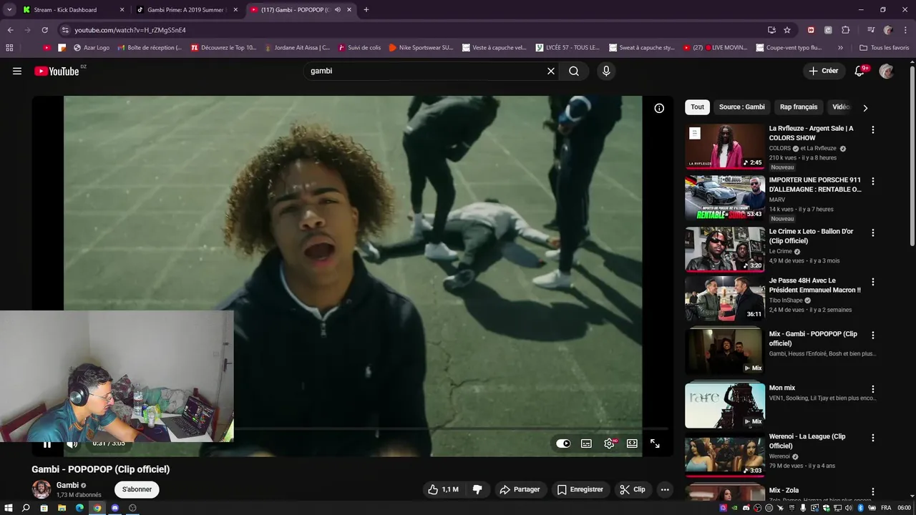
Task: Select Source : Gambi chip
Action: click(x=741, y=107)
